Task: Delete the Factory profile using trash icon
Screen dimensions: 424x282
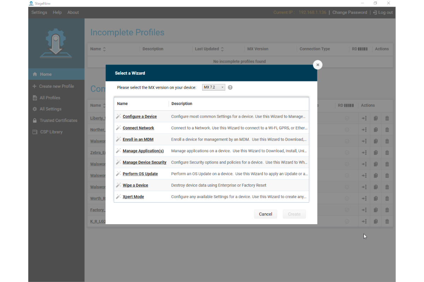Action: 387,210
